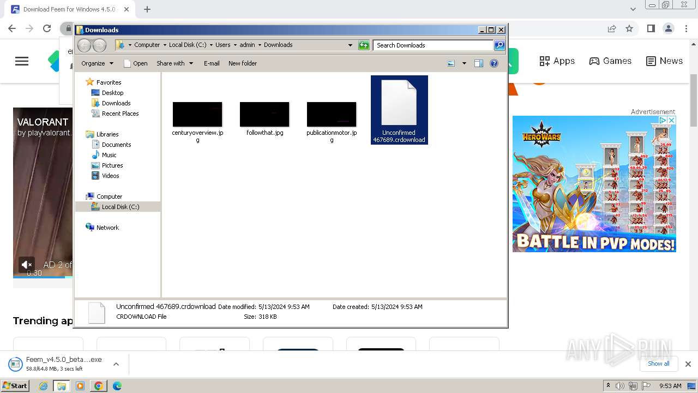Click the volume icon in system tray
The width and height of the screenshot is (698, 393).
point(620,386)
